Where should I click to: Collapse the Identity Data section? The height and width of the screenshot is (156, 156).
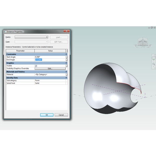pos(66,78)
